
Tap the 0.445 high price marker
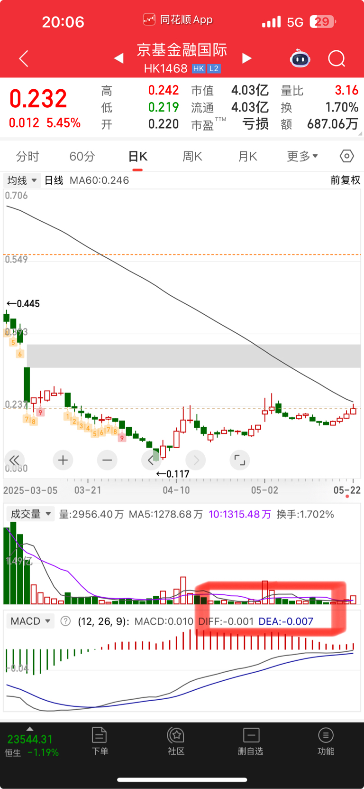click(x=23, y=303)
